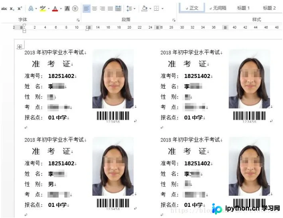Click bottom-left card's exam title line
Image resolution: width=283 pixels, height=218 pixels.
click(x=54, y=140)
